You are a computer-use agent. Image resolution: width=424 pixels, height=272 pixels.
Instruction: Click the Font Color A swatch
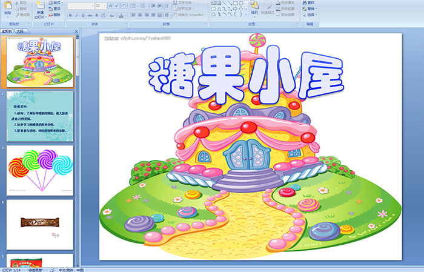[x=121, y=16]
